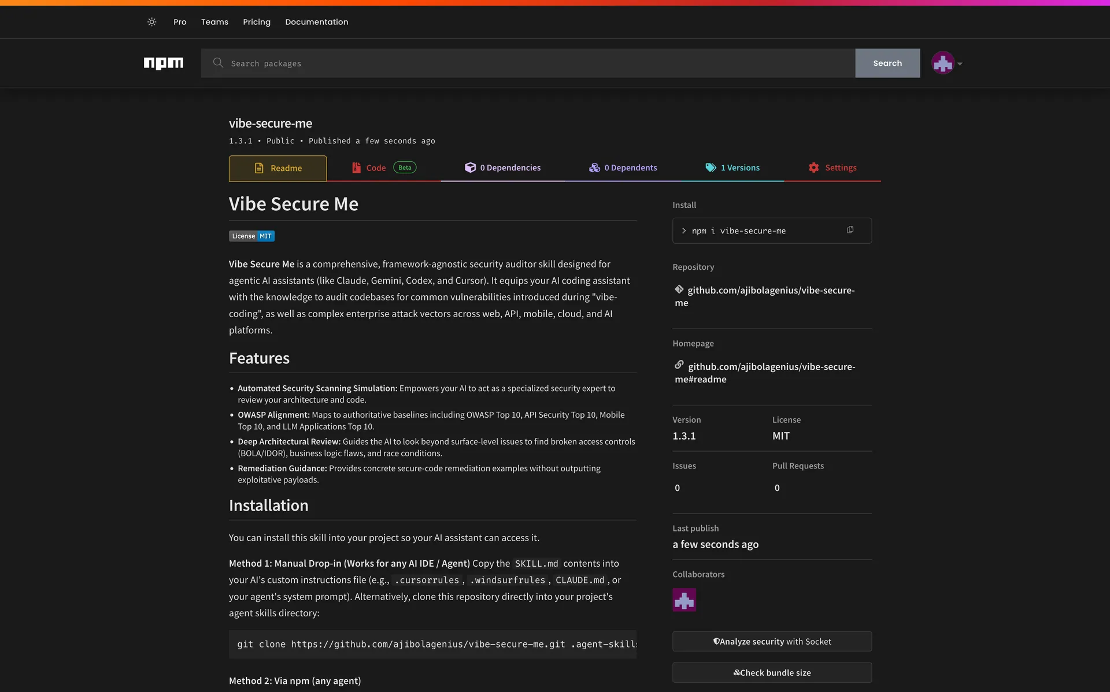This screenshot has width=1110, height=692.
Task: Click the Pull Requests count 0
Action: (x=777, y=488)
